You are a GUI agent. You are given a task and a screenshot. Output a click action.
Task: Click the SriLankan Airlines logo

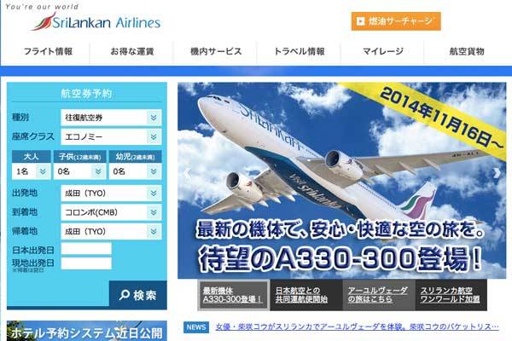point(96,21)
